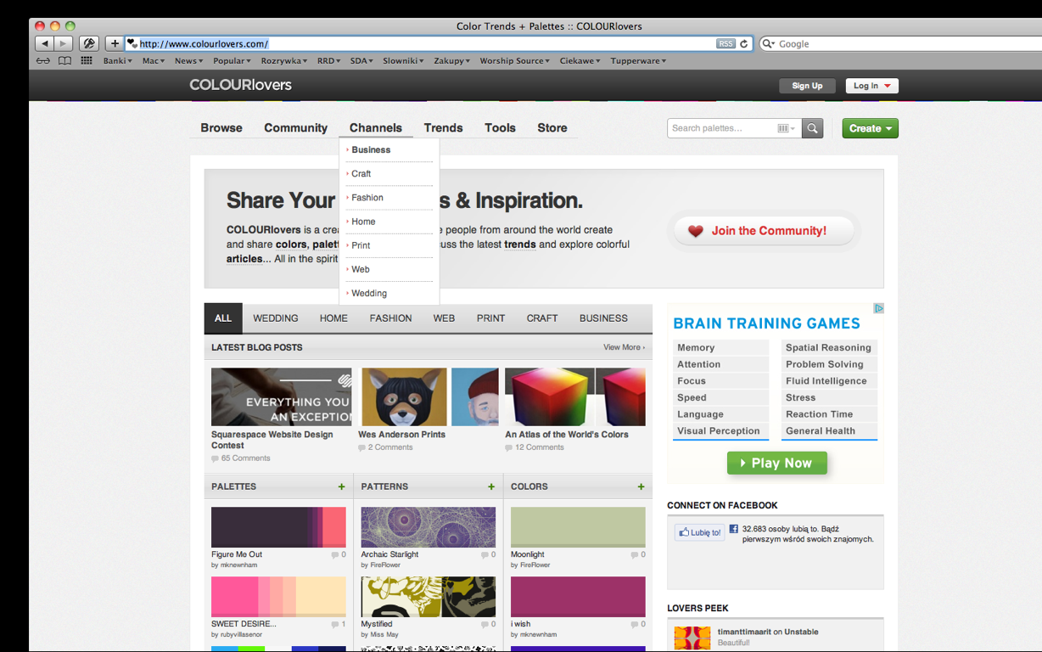Click the comment bubble beside Moonlight
The width and height of the screenshot is (1042, 652).
(x=635, y=555)
